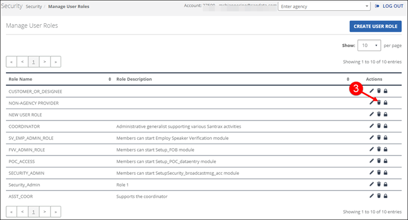Select the NEW USER ROLE name text
The height and width of the screenshot is (220, 408).
(x=25, y=115)
